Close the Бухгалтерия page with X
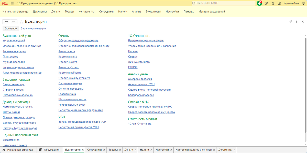 tap(303, 22)
